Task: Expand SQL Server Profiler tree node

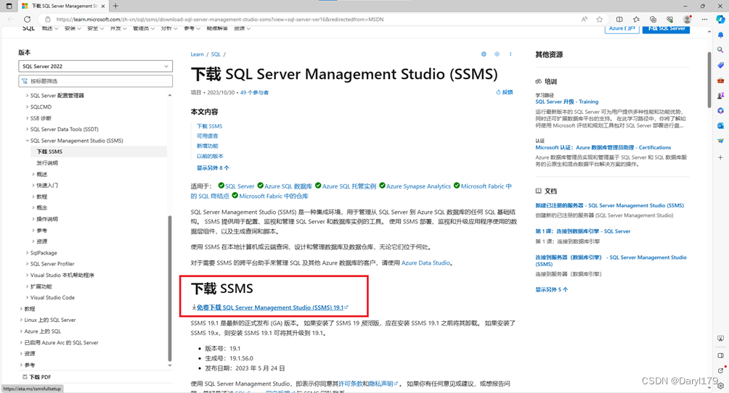Action: (27, 264)
